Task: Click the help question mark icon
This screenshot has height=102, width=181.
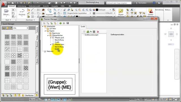Action: (159, 3)
